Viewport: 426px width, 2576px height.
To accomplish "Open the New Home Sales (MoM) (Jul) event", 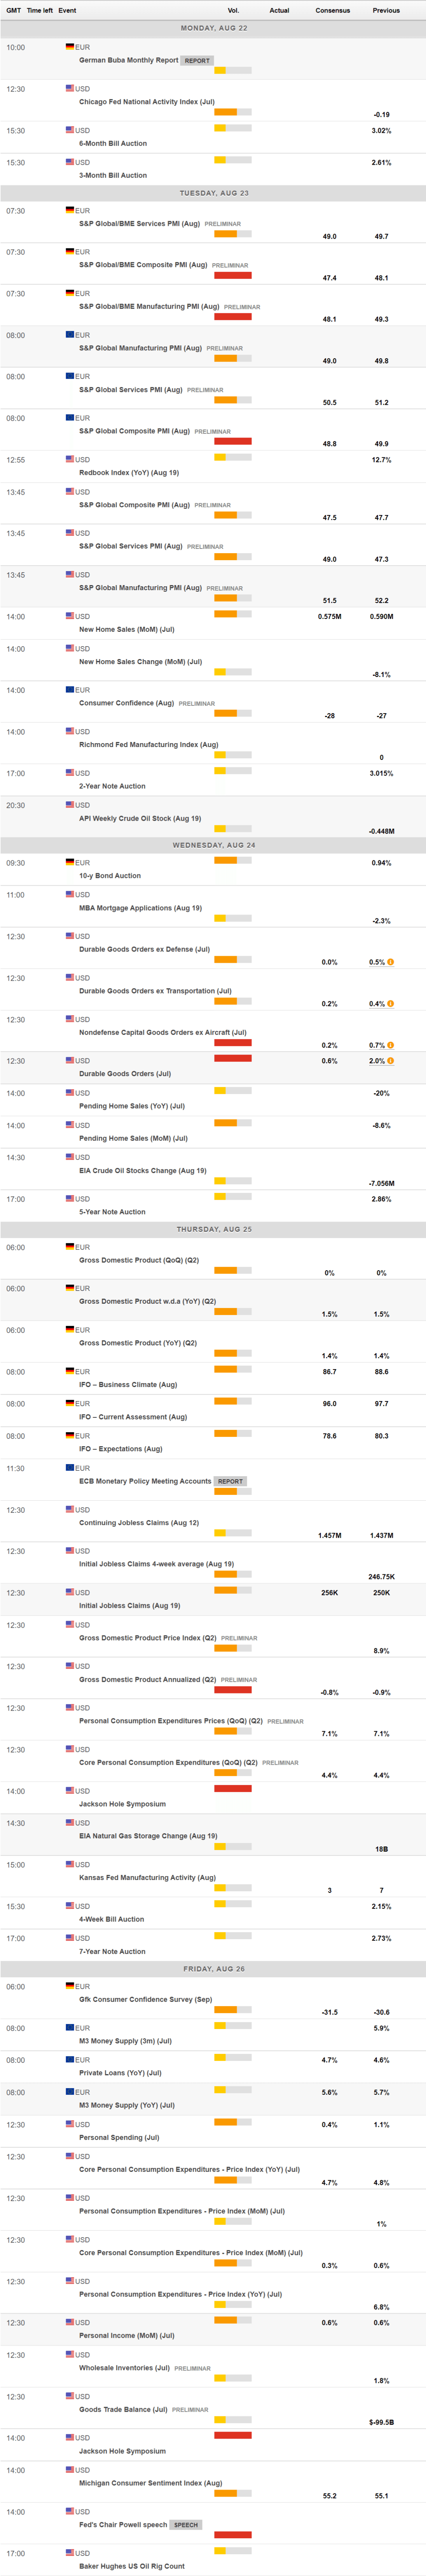I will pyautogui.click(x=127, y=630).
